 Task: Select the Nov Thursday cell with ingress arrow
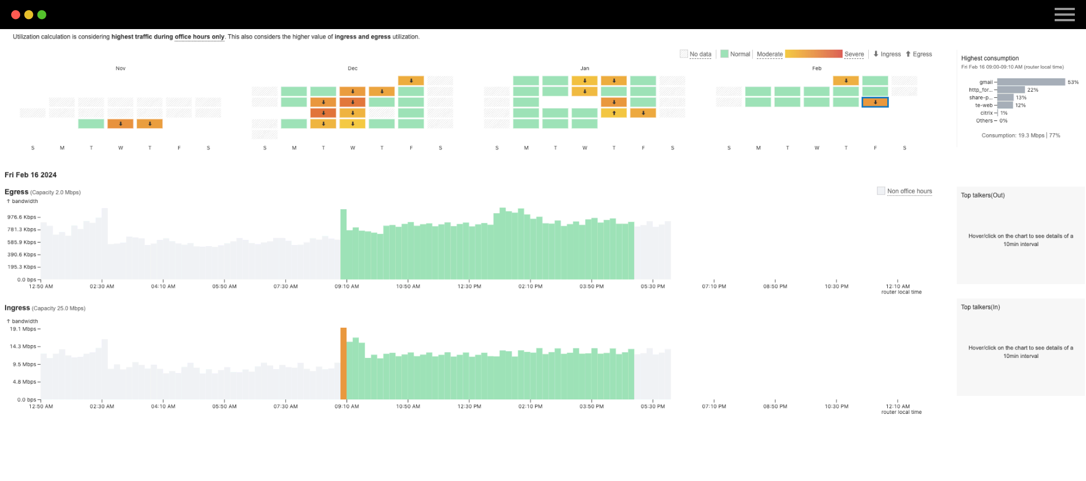coord(149,124)
